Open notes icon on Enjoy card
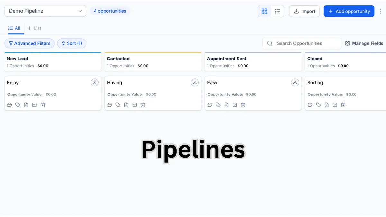Image resolution: width=386 pixels, height=217 pixels. coord(26,105)
